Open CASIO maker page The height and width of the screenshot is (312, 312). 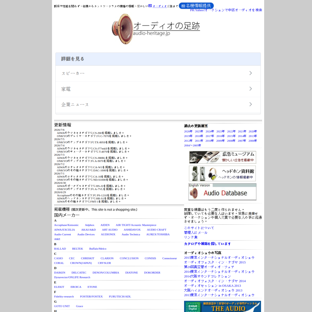(58, 258)
